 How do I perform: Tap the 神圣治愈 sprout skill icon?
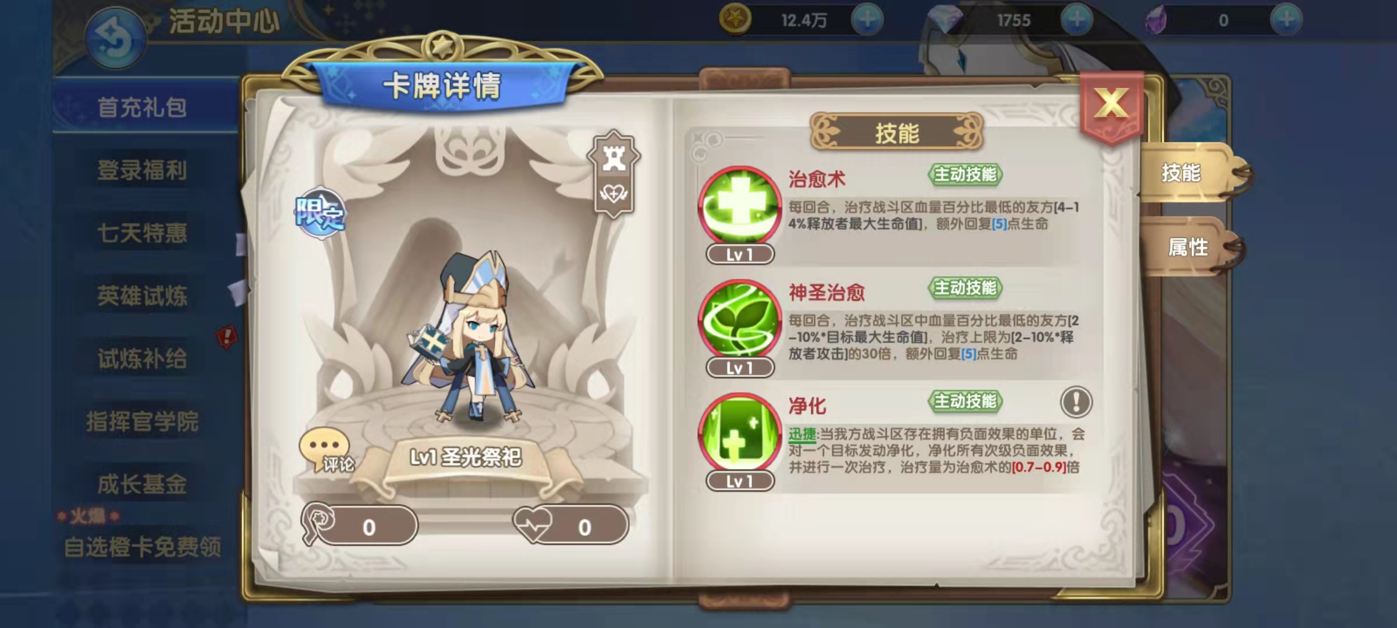click(739, 320)
